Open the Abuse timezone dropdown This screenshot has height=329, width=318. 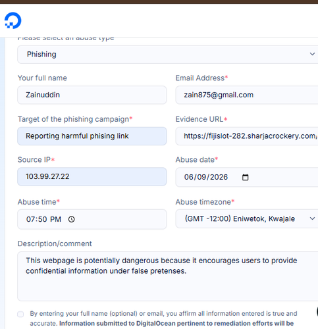pos(247,218)
